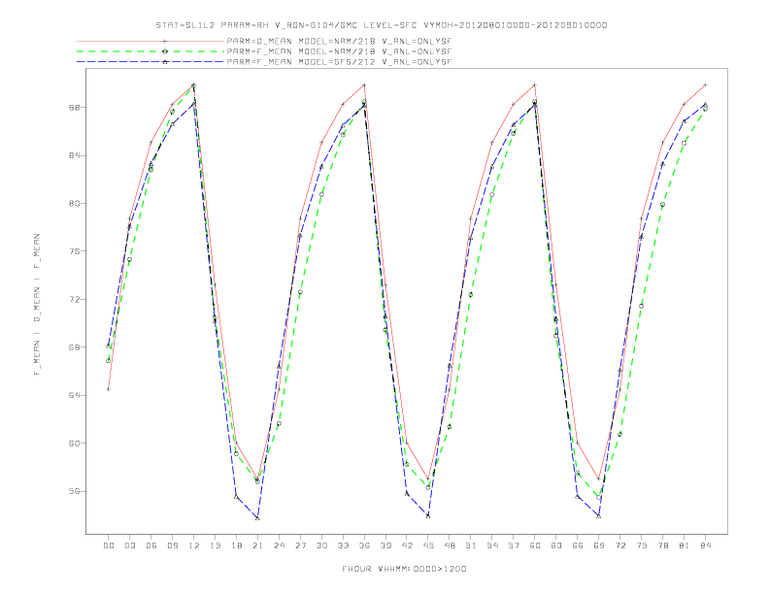
Task: Click x-axis tick label 72
Action: (x=620, y=545)
